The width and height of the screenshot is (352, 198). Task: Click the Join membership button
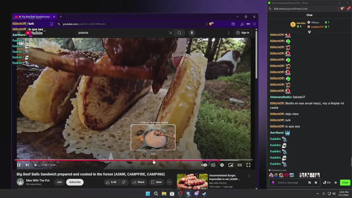59,182
